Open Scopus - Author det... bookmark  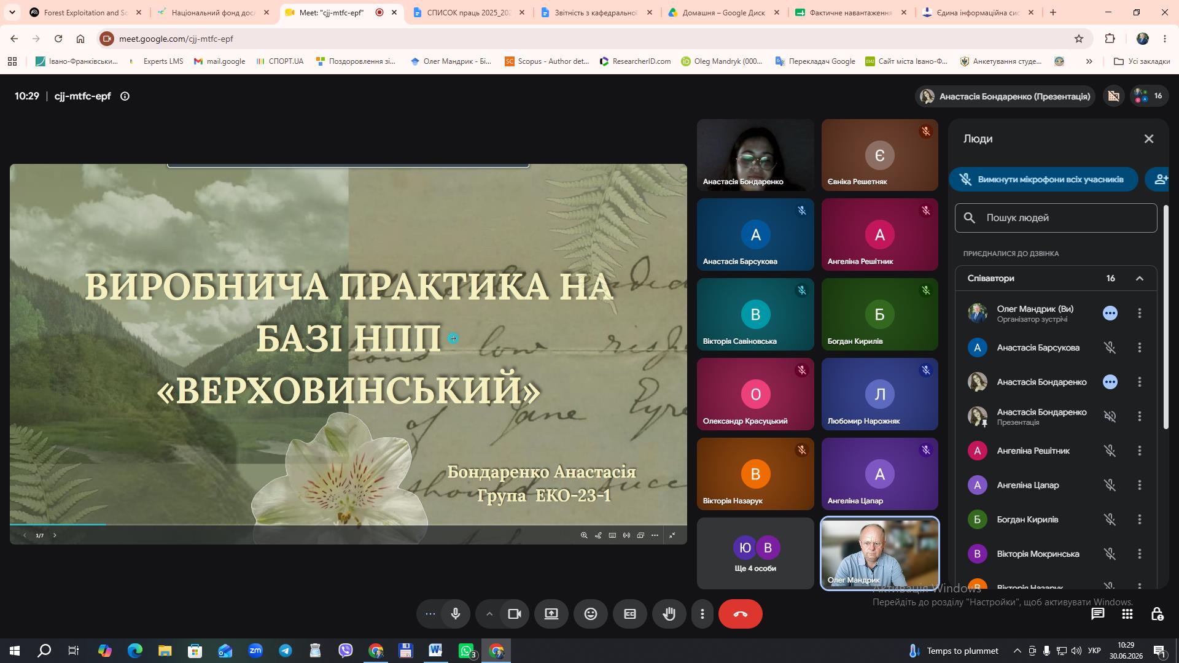[x=547, y=61]
